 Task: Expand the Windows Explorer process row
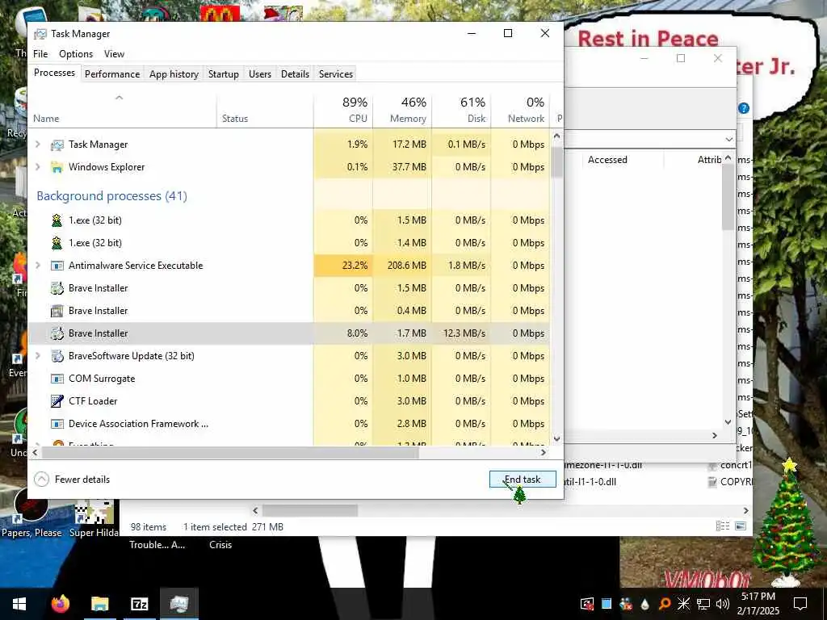[37, 166]
